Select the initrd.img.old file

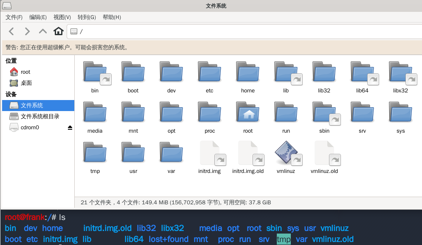tap(248, 157)
